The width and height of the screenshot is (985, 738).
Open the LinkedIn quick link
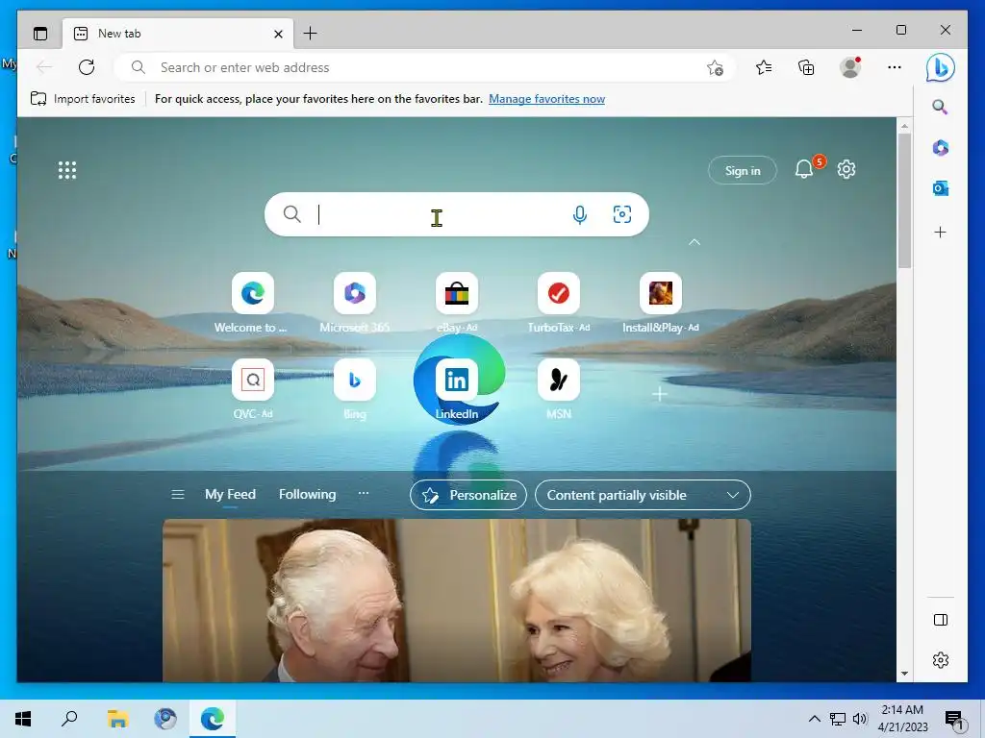(x=457, y=389)
